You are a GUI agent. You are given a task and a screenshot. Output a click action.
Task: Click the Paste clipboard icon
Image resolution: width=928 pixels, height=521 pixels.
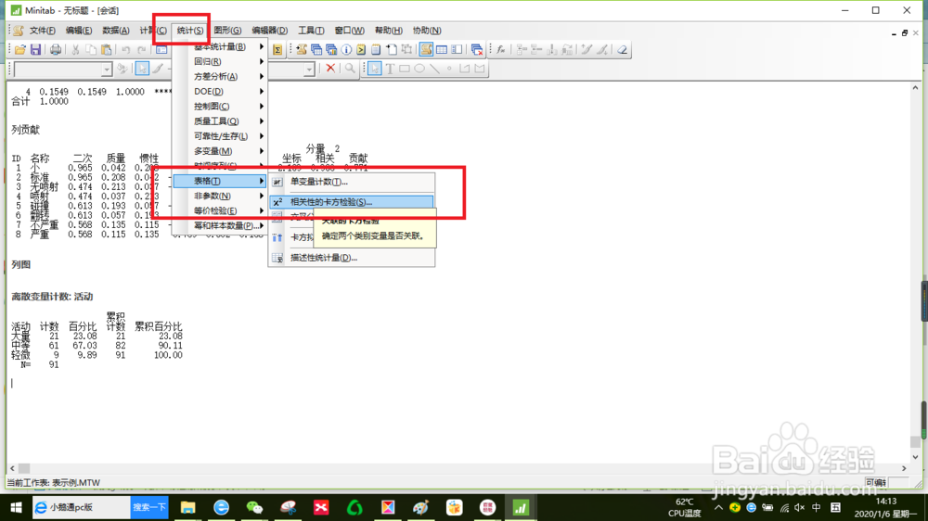click(107, 50)
